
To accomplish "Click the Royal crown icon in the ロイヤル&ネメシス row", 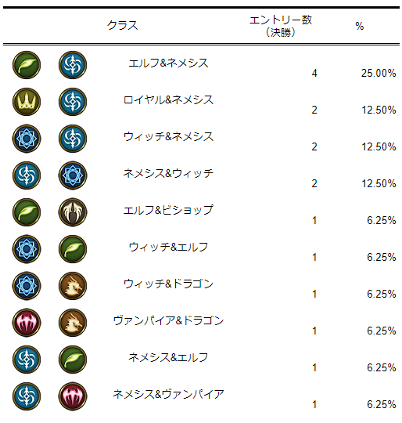I will point(27,102).
